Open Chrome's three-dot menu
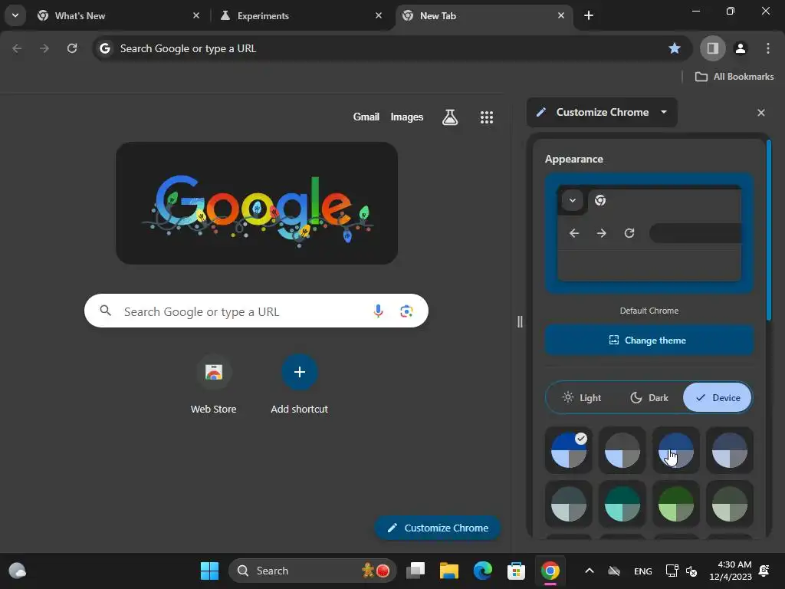785x589 pixels. point(768,48)
